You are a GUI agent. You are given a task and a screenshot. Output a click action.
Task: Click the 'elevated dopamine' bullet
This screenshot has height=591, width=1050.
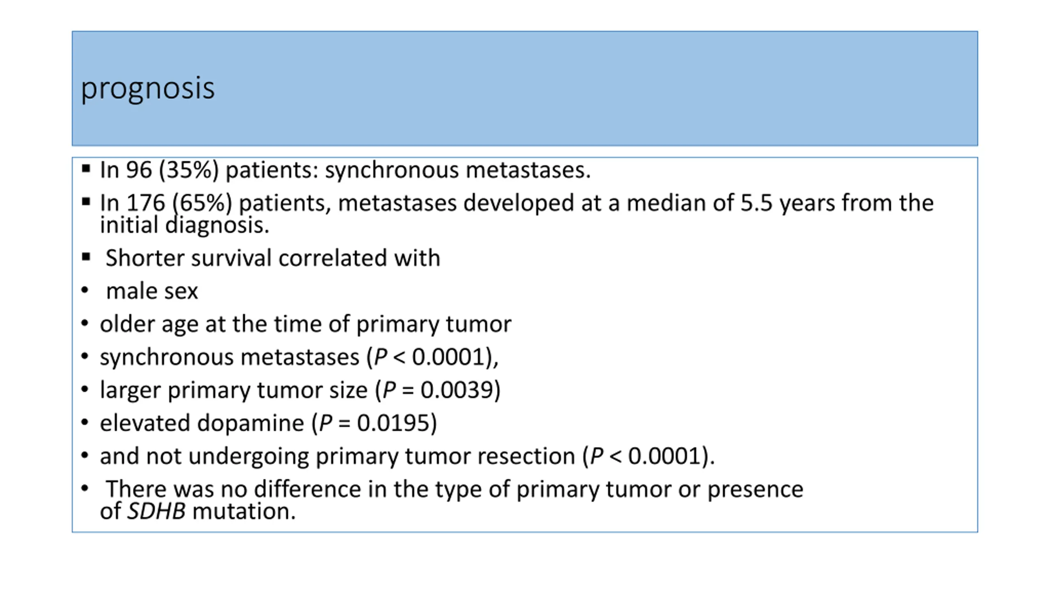pyautogui.click(x=269, y=423)
